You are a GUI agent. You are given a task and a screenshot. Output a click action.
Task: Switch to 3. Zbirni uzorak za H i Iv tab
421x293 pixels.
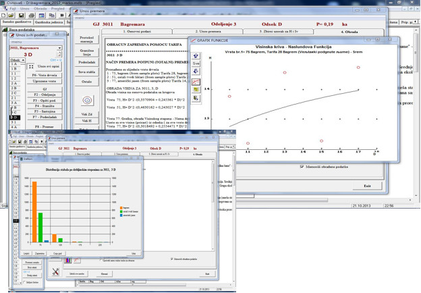click(279, 32)
